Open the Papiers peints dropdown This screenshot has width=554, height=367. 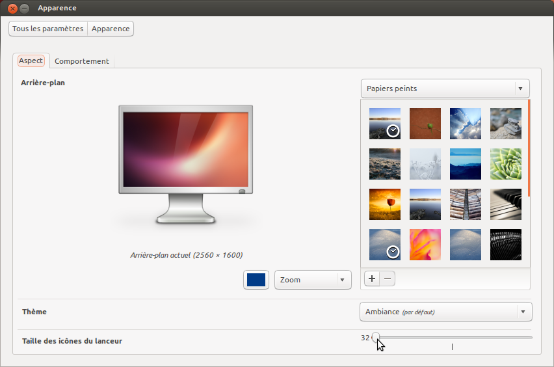445,88
